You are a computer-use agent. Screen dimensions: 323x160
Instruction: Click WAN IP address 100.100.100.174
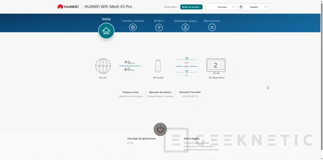(x=190, y=96)
